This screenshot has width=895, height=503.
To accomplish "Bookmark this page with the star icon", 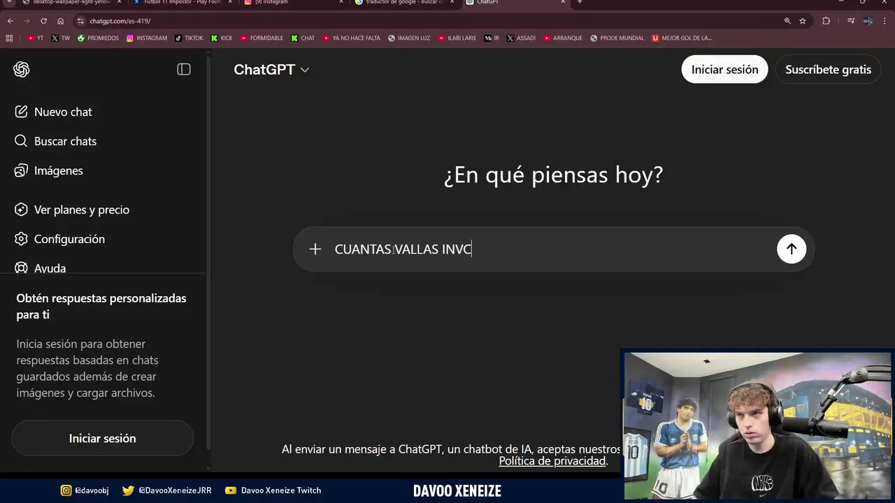I will tap(803, 21).
